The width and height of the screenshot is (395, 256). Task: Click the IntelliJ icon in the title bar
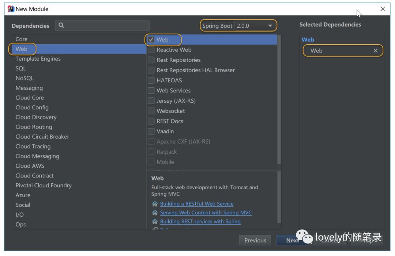point(11,9)
